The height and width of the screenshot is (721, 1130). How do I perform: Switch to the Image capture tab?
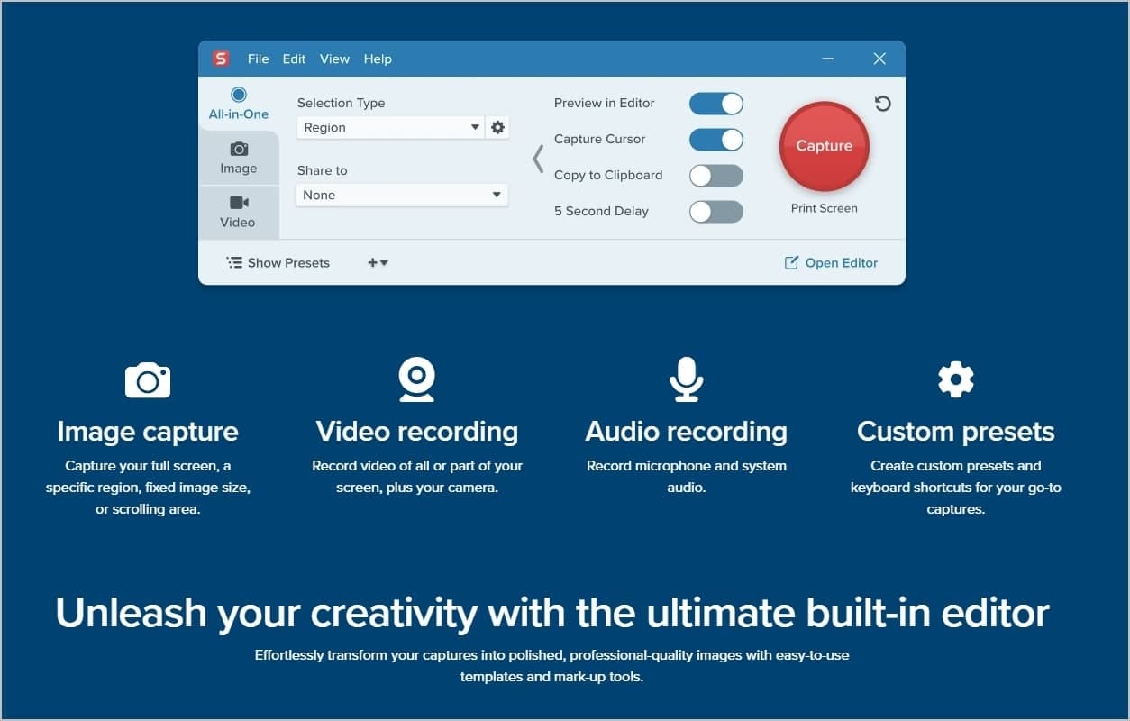239,158
